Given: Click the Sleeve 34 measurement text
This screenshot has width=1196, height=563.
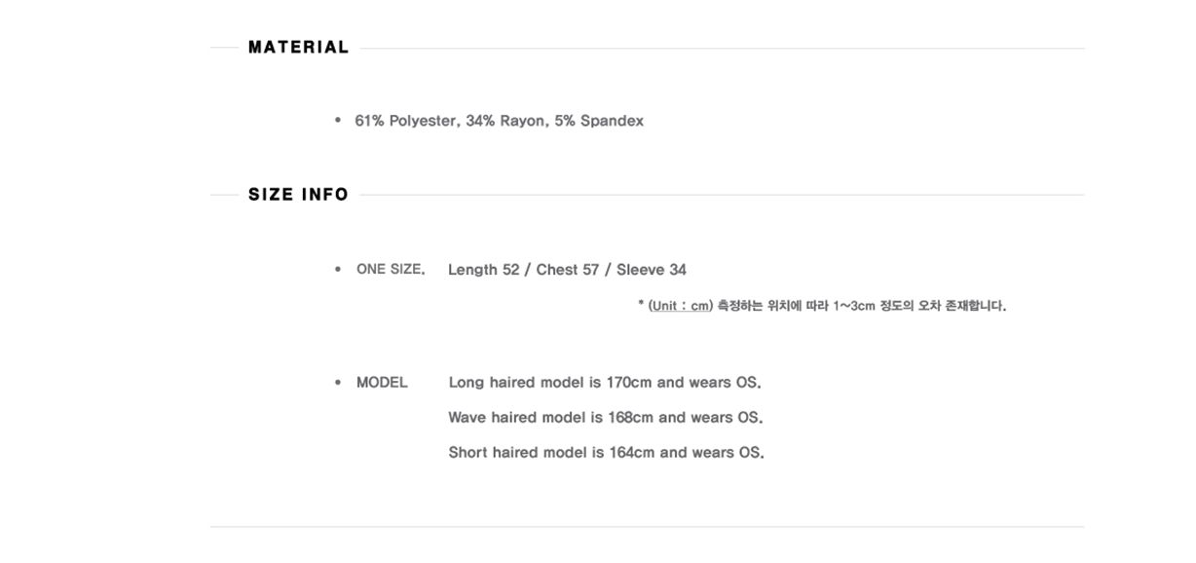Looking at the screenshot, I should [652, 270].
